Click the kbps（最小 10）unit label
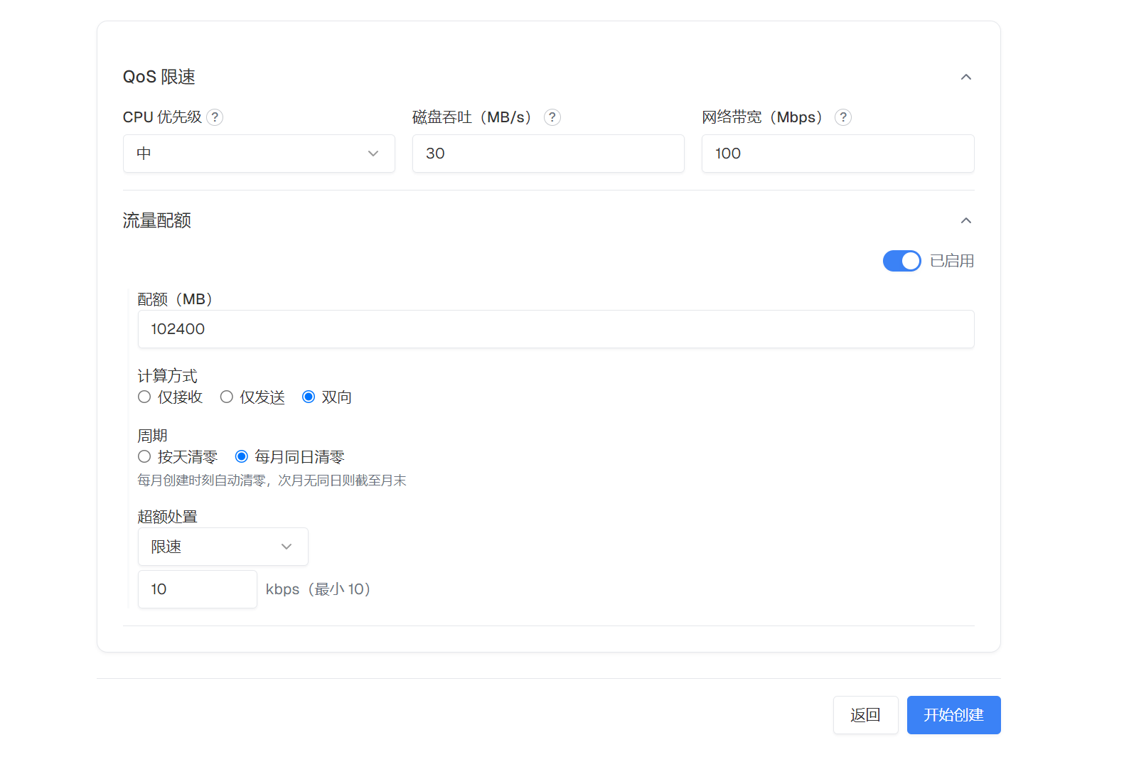 coord(319,589)
